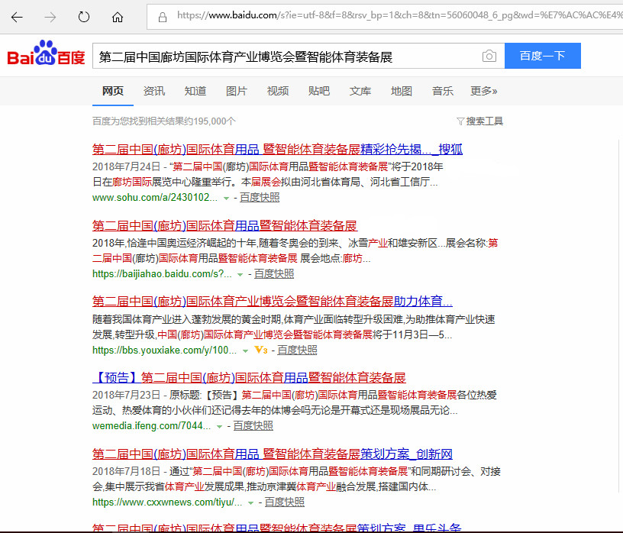
Task: Click the 百度一下 search button
Action: tap(543, 56)
